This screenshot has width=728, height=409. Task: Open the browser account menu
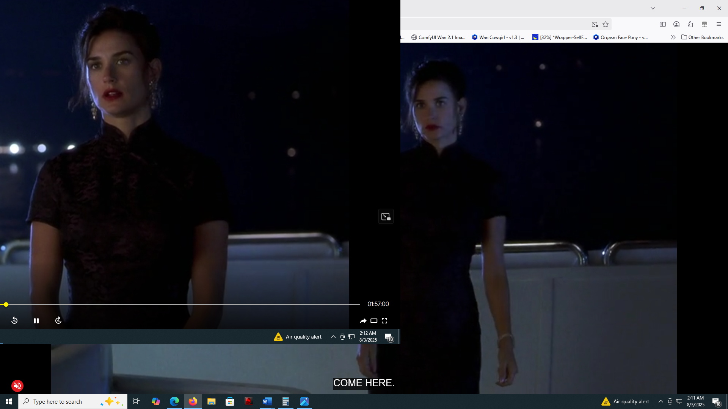677,25
